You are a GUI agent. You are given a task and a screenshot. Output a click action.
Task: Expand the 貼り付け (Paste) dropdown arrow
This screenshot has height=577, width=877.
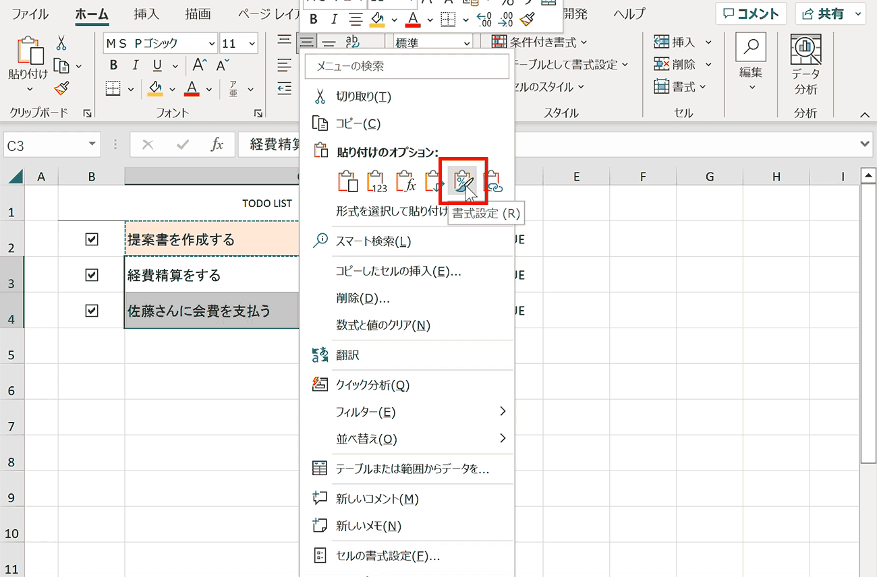(x=29, y=89)
